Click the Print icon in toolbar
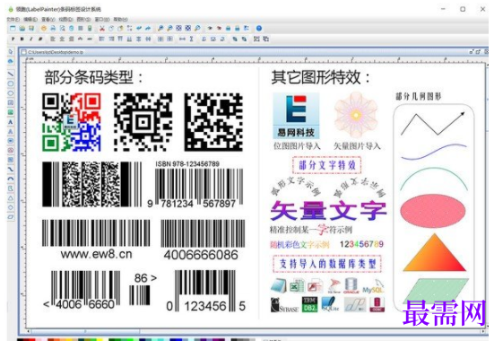This screenshot has width=503, height=341. (53, 28)
